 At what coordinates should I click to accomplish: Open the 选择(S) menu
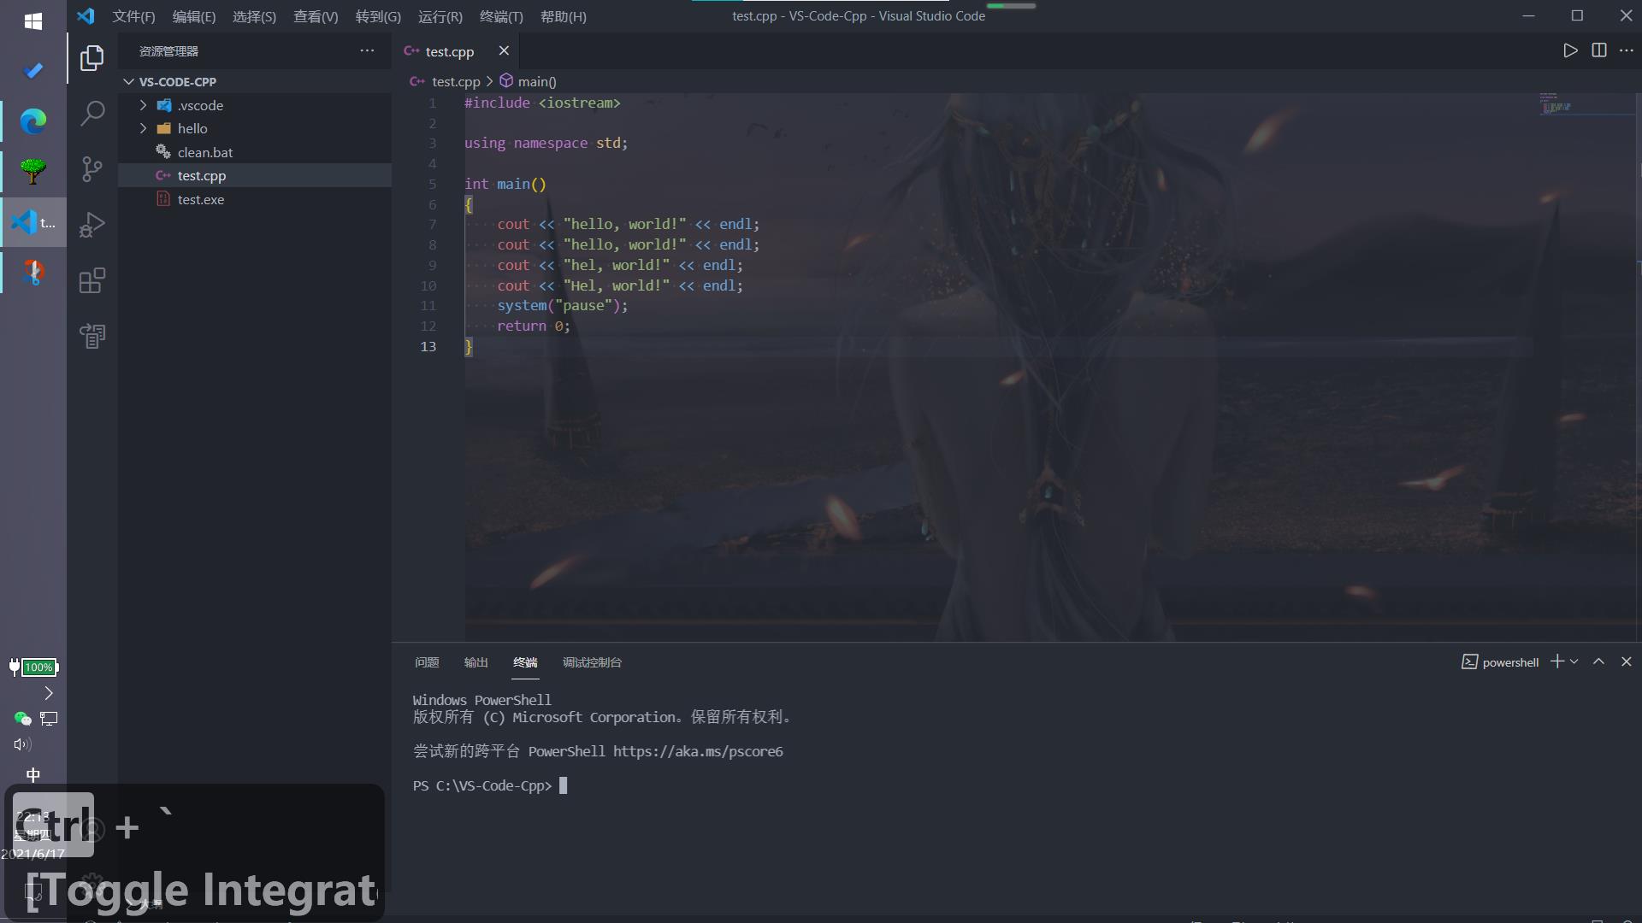pos(254,16)
